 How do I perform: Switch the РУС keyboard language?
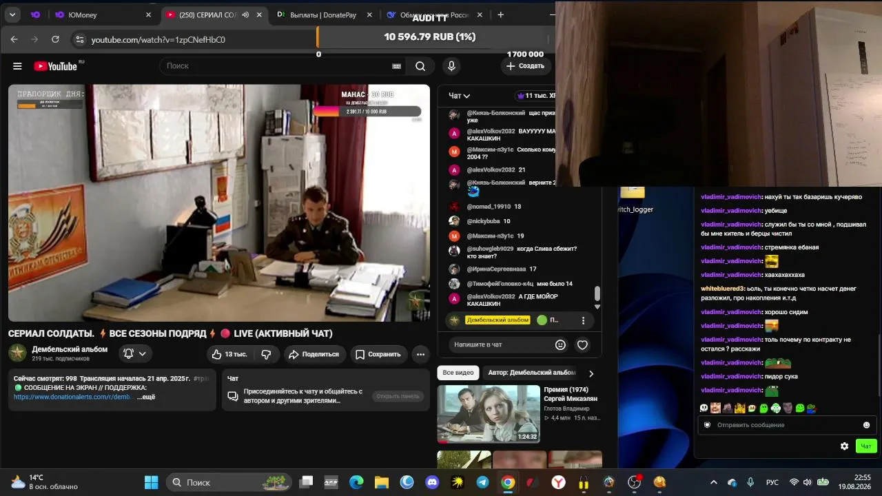pos(772,482)
